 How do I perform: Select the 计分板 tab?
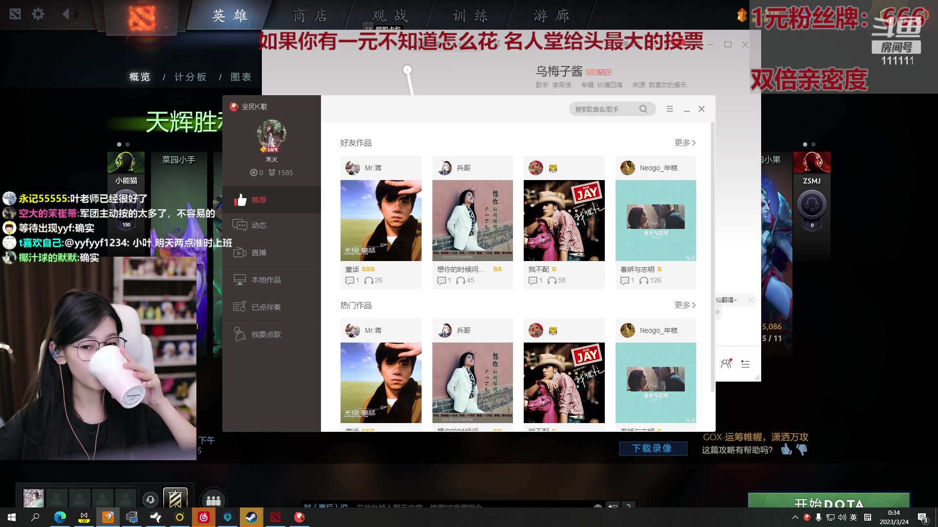click(191, 77)
